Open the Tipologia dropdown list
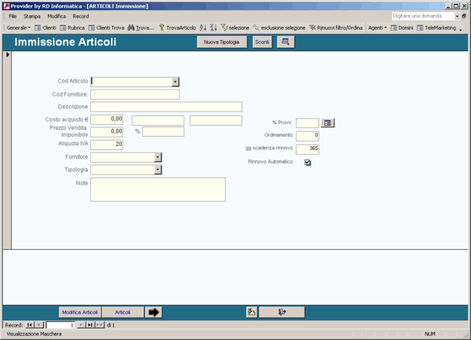 pyautogui.click(x=158, y=170)
